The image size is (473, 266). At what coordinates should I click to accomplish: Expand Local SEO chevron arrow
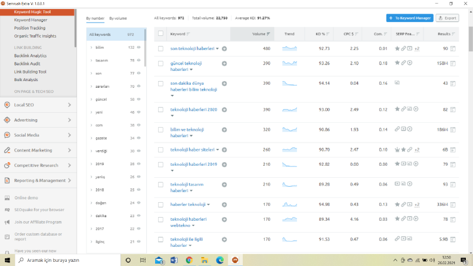(x=69, y=104)
